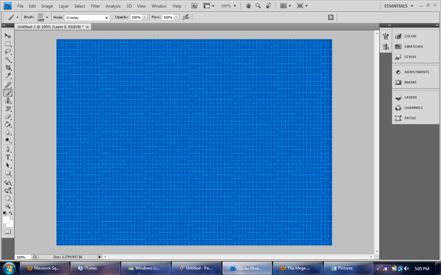Select the Type tool
Viewport: 441px width, 275px height.
click(x=8, y=157)
